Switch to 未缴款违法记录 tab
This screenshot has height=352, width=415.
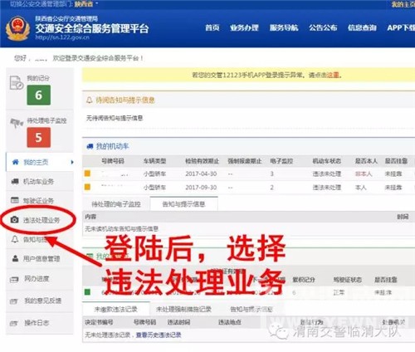[116, 309]
